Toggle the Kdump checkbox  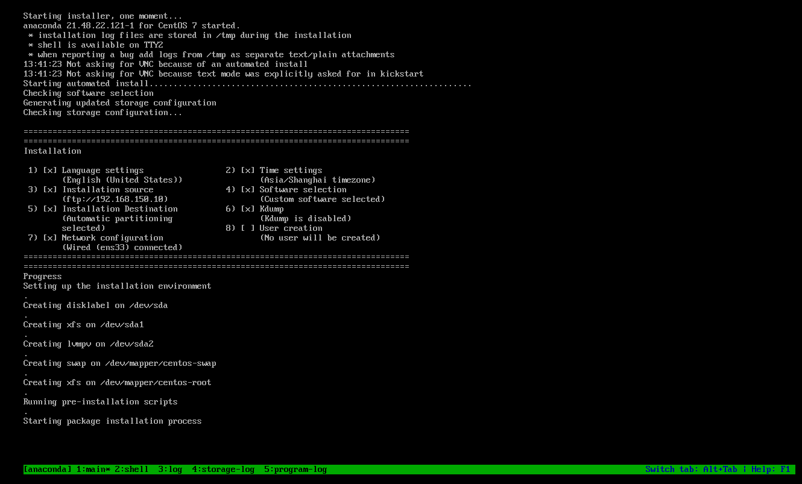tap(248, 209)
